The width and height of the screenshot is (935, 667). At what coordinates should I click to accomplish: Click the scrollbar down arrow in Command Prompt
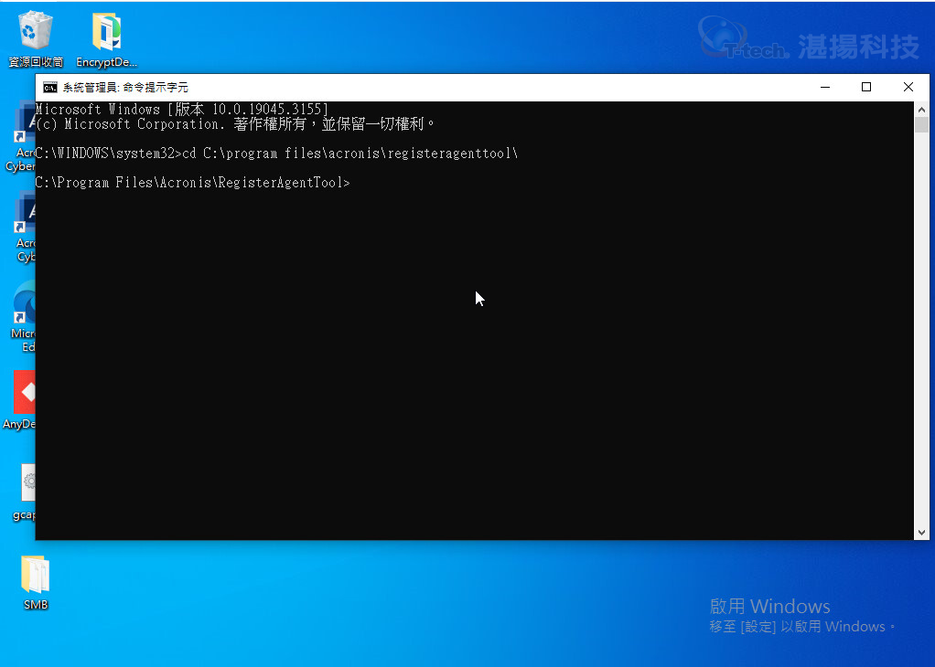(921, 533)
